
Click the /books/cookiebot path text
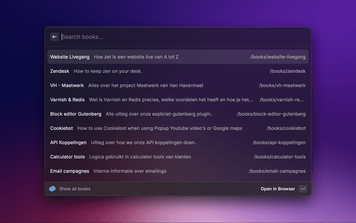(286, 128)
